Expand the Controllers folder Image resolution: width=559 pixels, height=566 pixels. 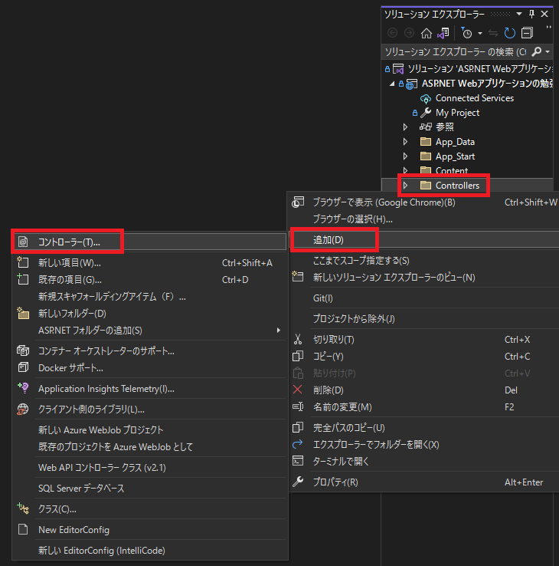click(405, 186)
